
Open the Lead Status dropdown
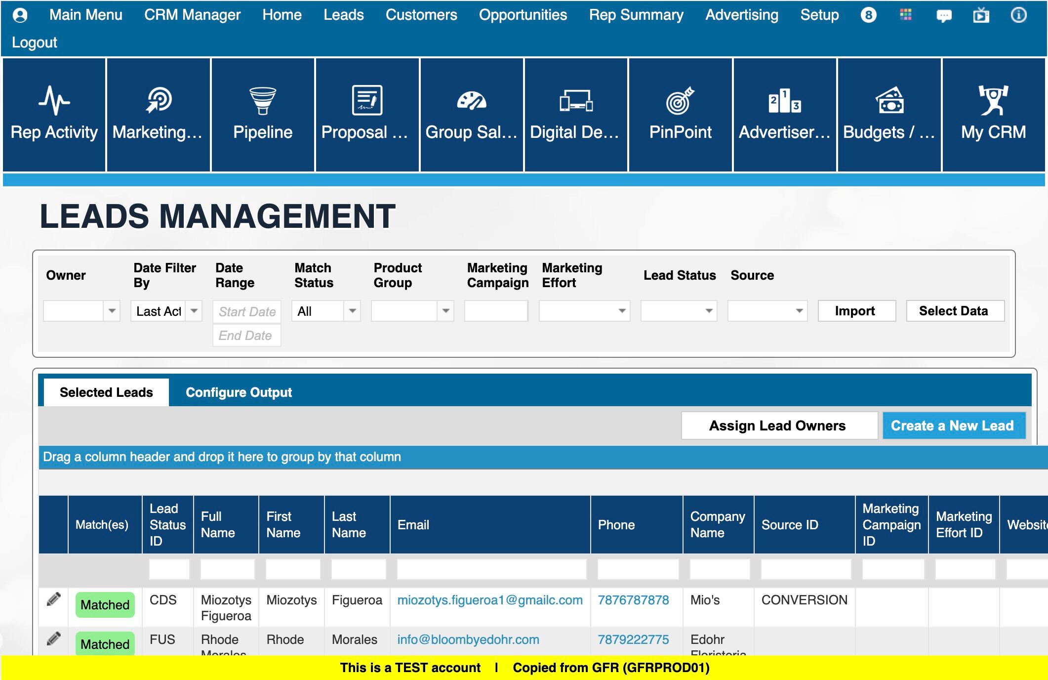click(x=709, y=311)
